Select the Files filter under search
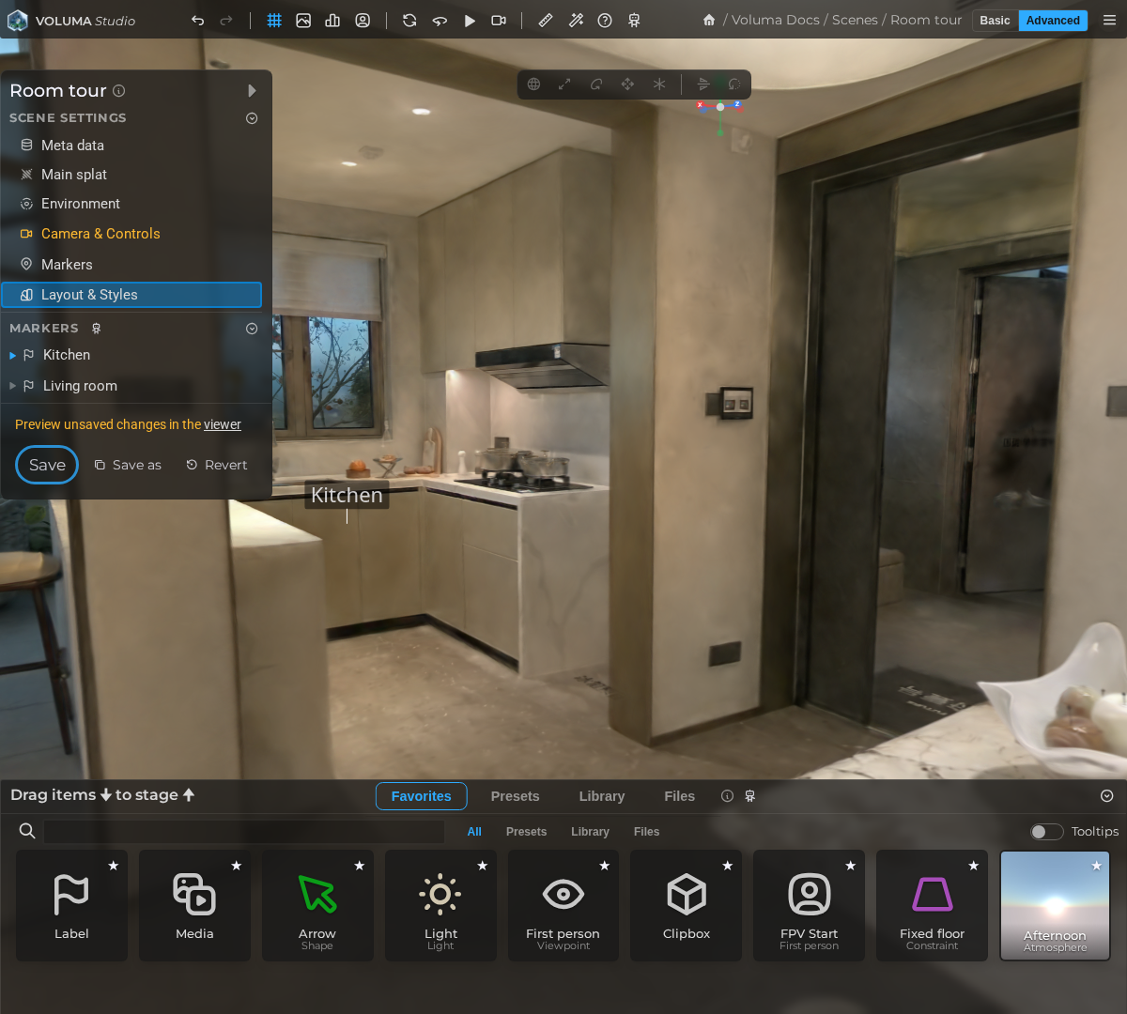 pos(646,832)
